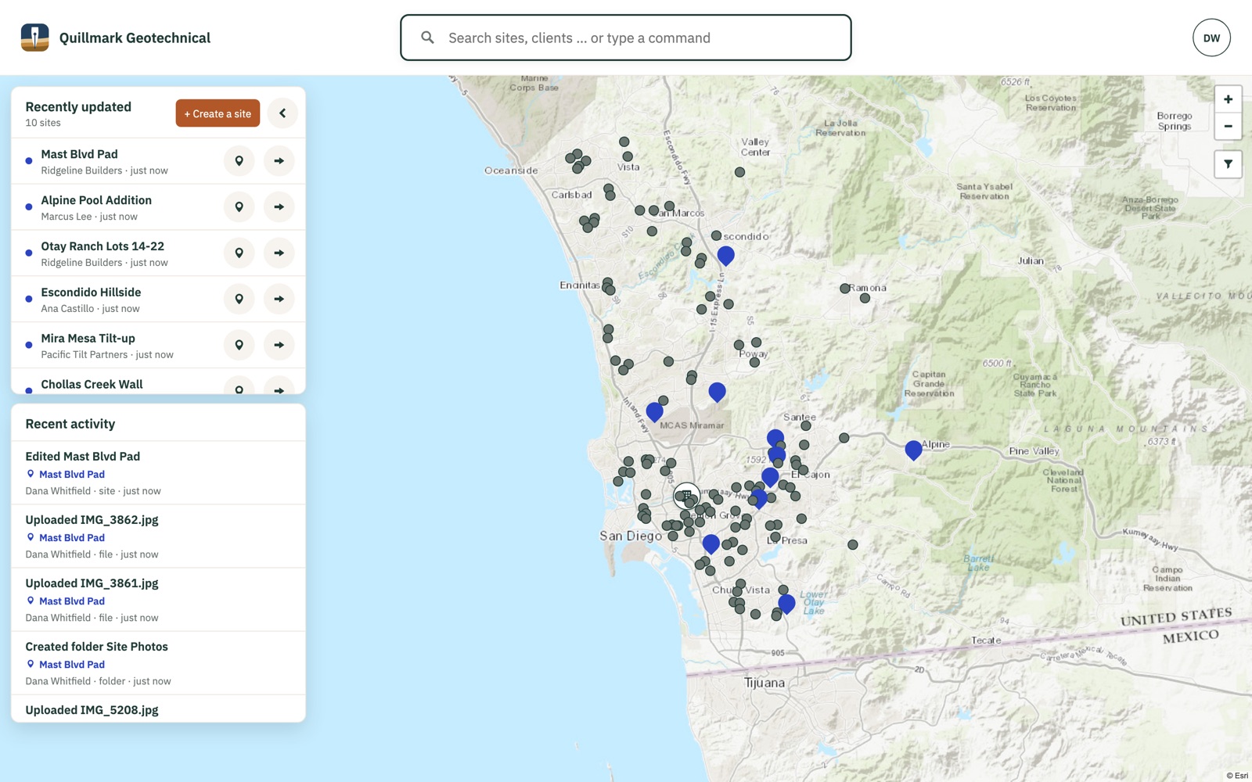This screenshot has height=782, width=1252.
Task: Open Mast Blvd Pad link under IMG_3862.jpg
Action: 72,538
